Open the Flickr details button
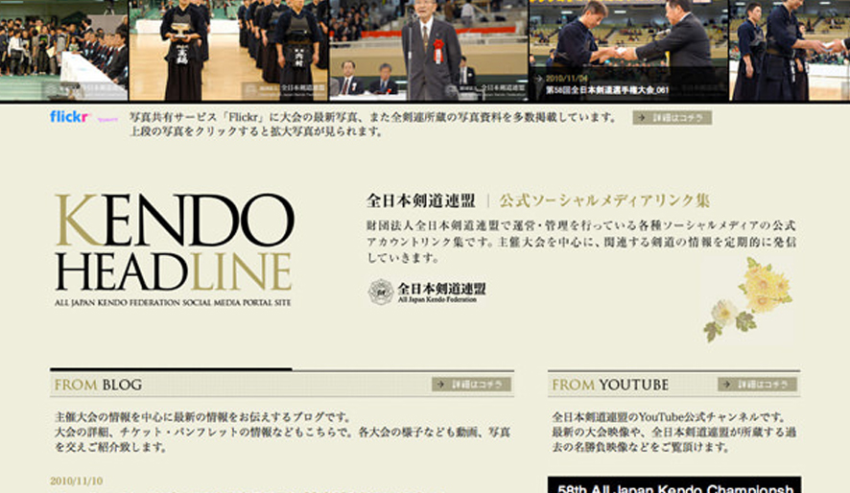 [x=672, y=118]
